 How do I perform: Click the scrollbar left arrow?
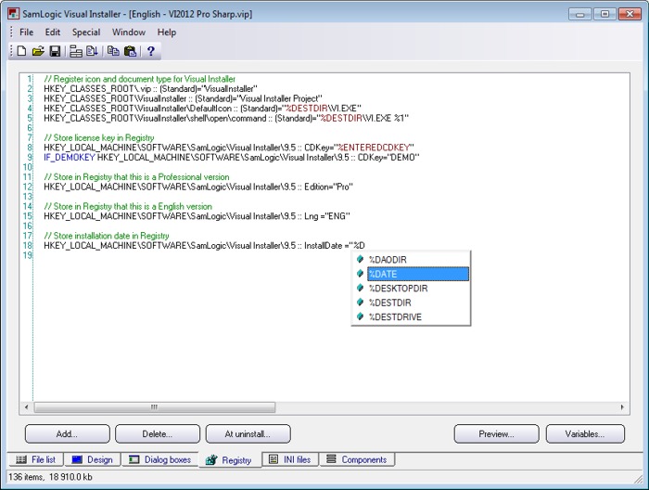tap(27, 407)
